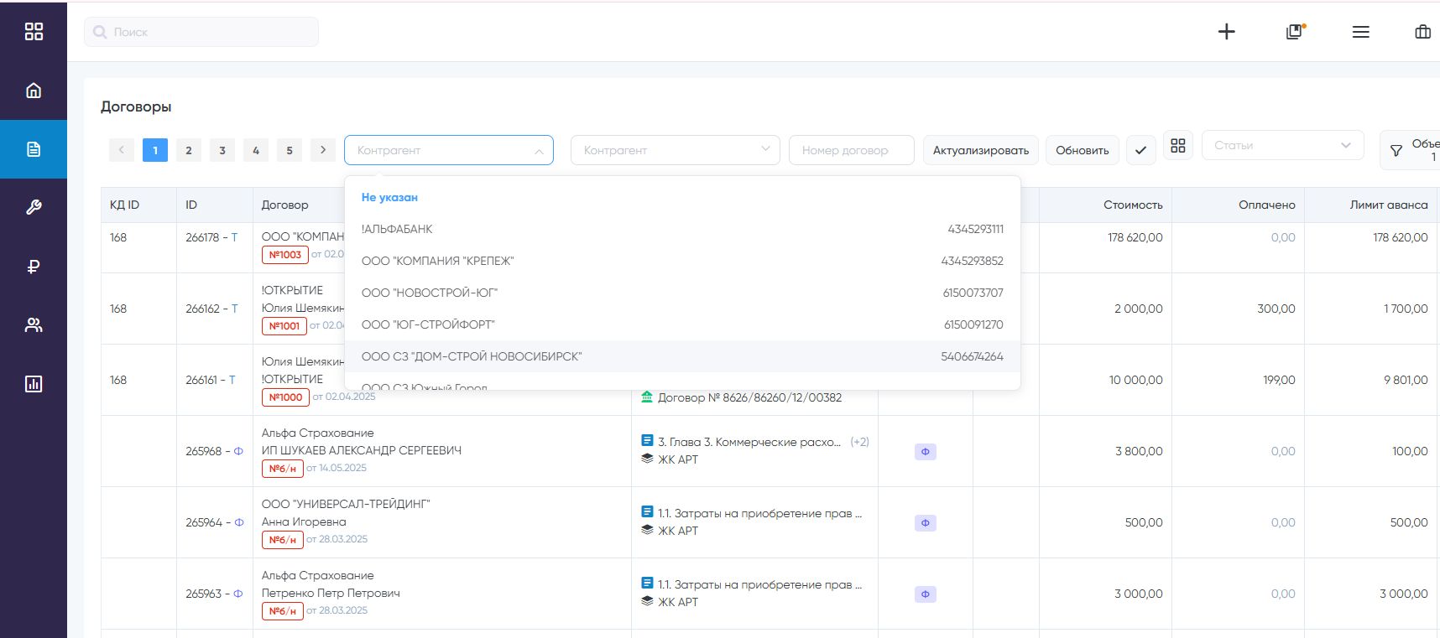Collapse the open Контрагент dropdown
The width and height of the screenshot is (1440, 638).
point(538,151)
